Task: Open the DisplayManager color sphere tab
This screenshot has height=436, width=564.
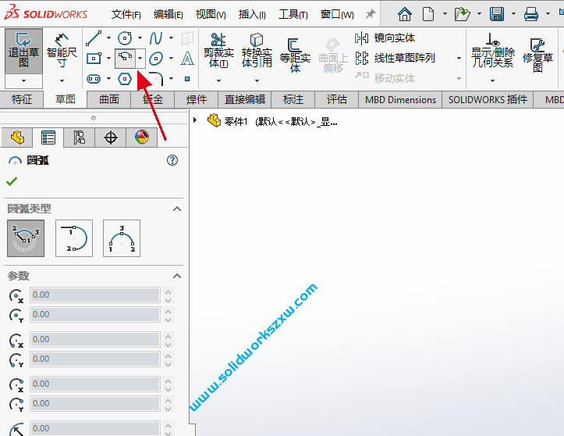Action: [141, 138]
